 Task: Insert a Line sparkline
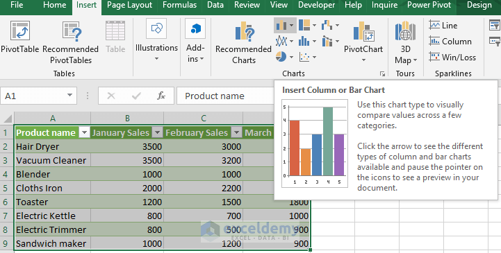click(443, 25)
